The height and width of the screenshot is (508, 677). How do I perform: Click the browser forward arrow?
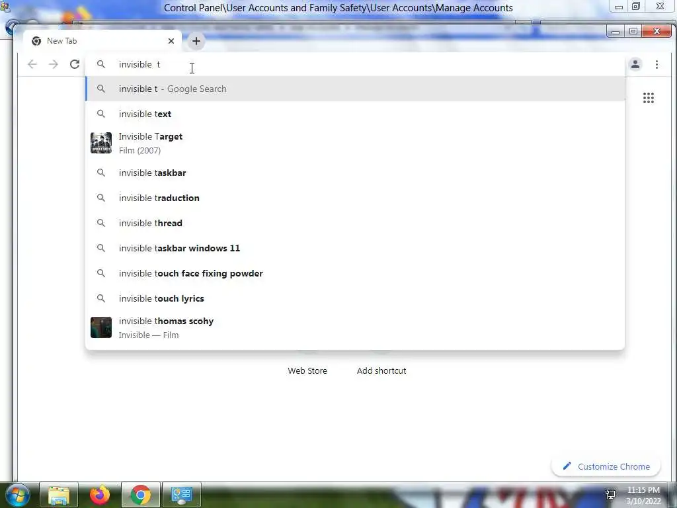tap(53, 64)
